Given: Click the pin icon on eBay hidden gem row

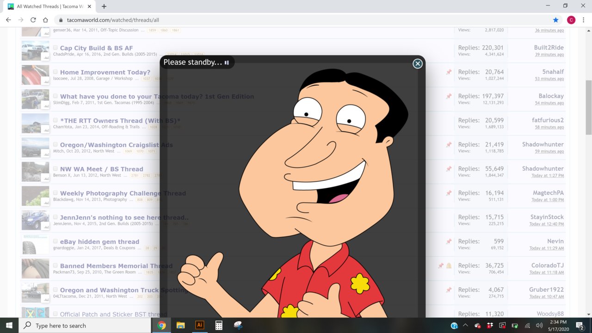Looking at the screenshot, I should [x=449, y=241].
